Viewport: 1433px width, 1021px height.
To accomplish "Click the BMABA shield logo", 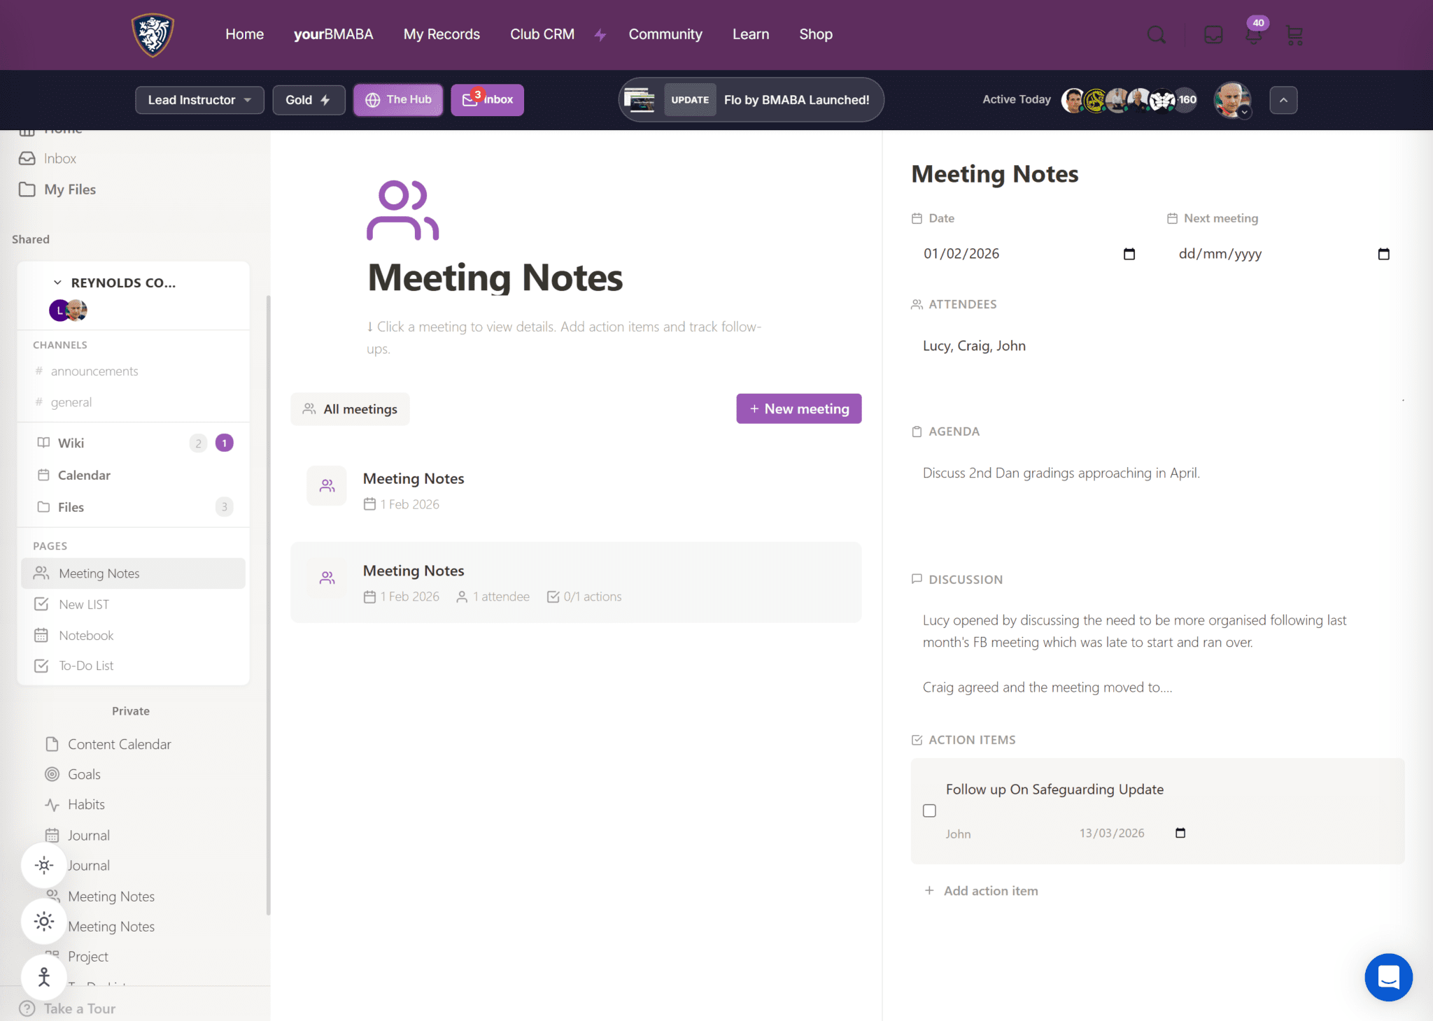I will pyautogui.click(x=153, y=35).
